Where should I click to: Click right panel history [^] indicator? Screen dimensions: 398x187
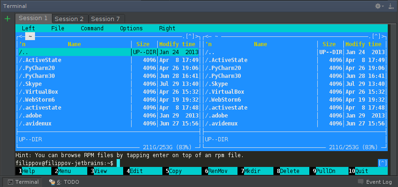[376, 36]
